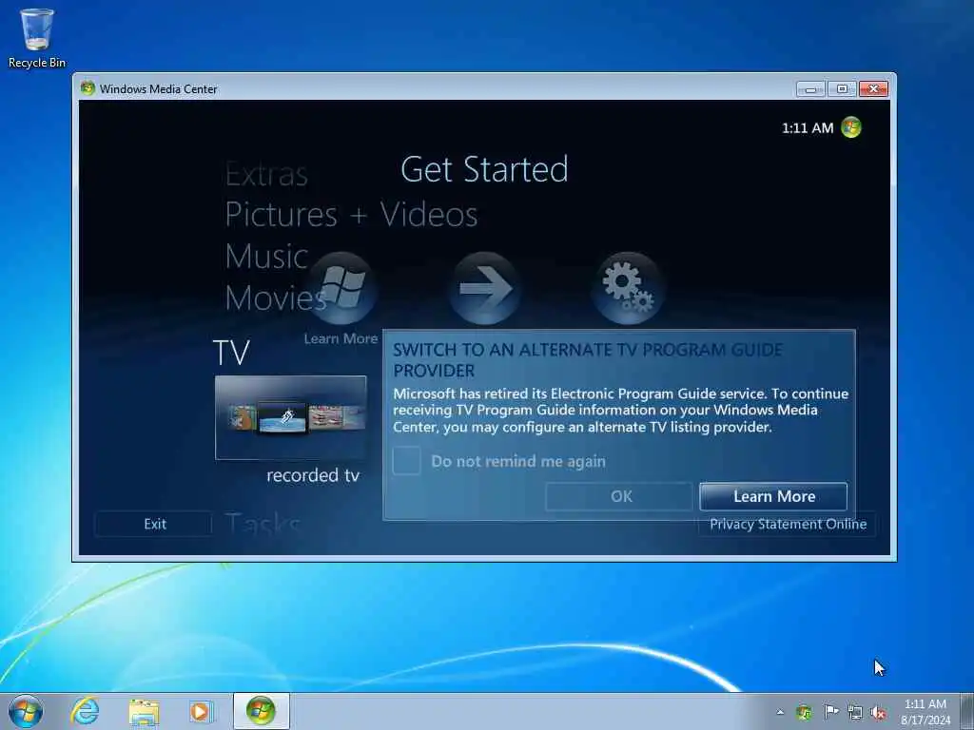Open the recorded tv thumbnail

pyautogui.click(x=291, y=418)
